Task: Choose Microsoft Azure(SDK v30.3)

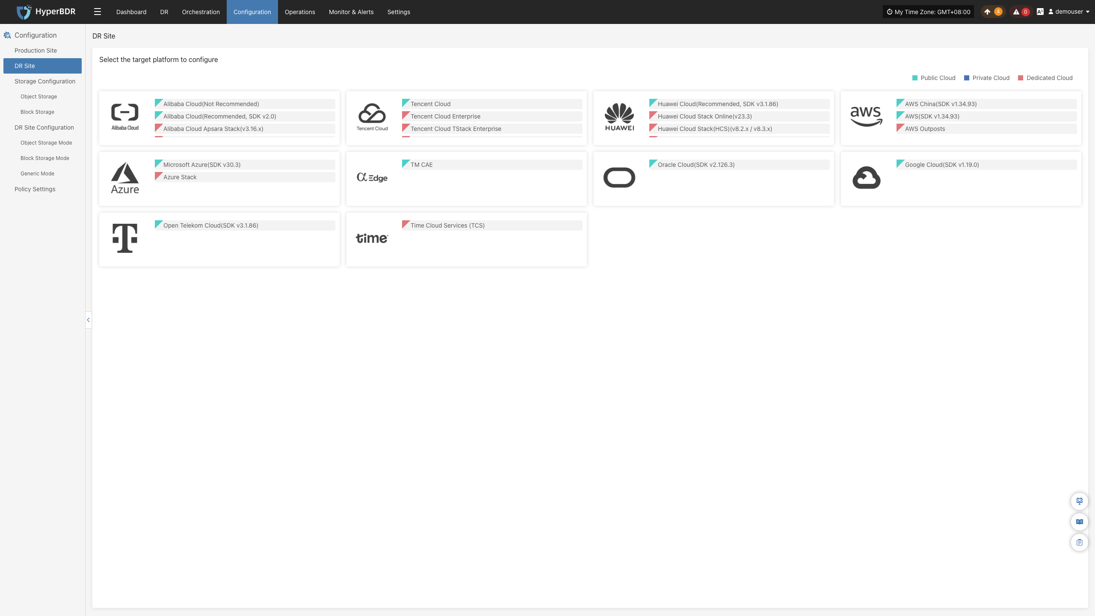Action: (245, 165)
